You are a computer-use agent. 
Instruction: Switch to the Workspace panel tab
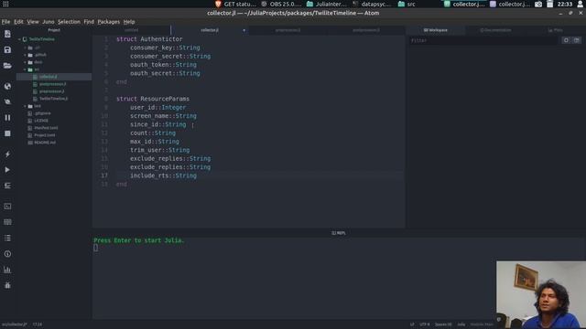(x=436, y=30)
